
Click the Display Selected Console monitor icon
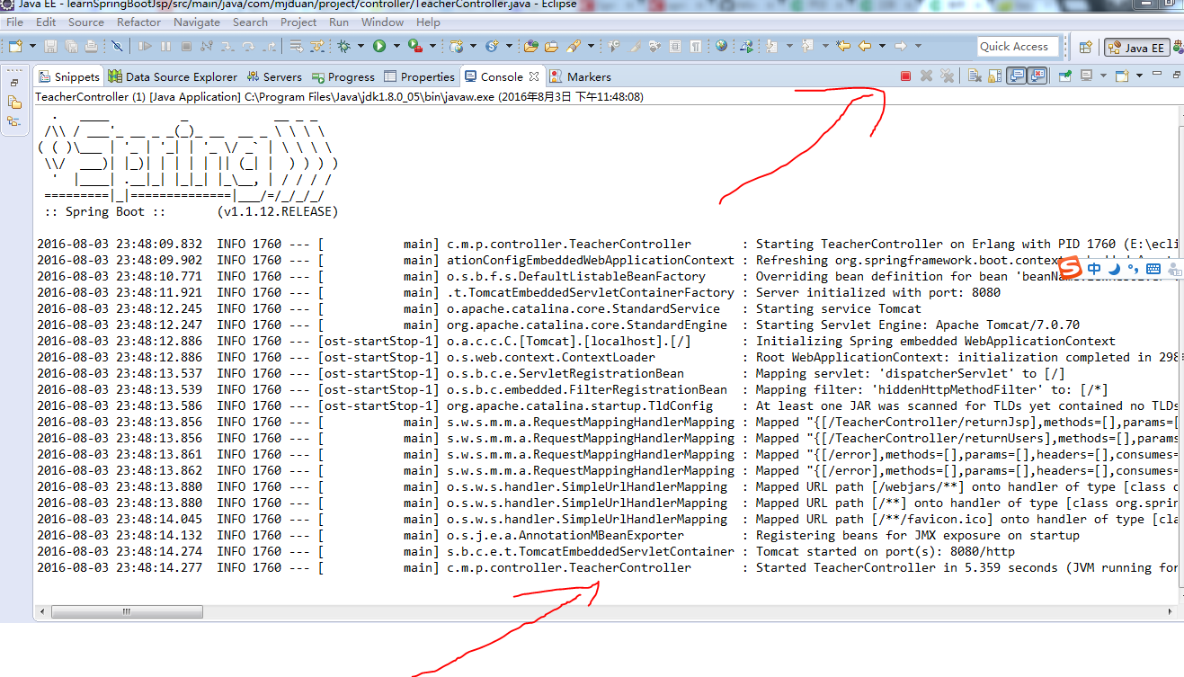tap(1088, 76)
